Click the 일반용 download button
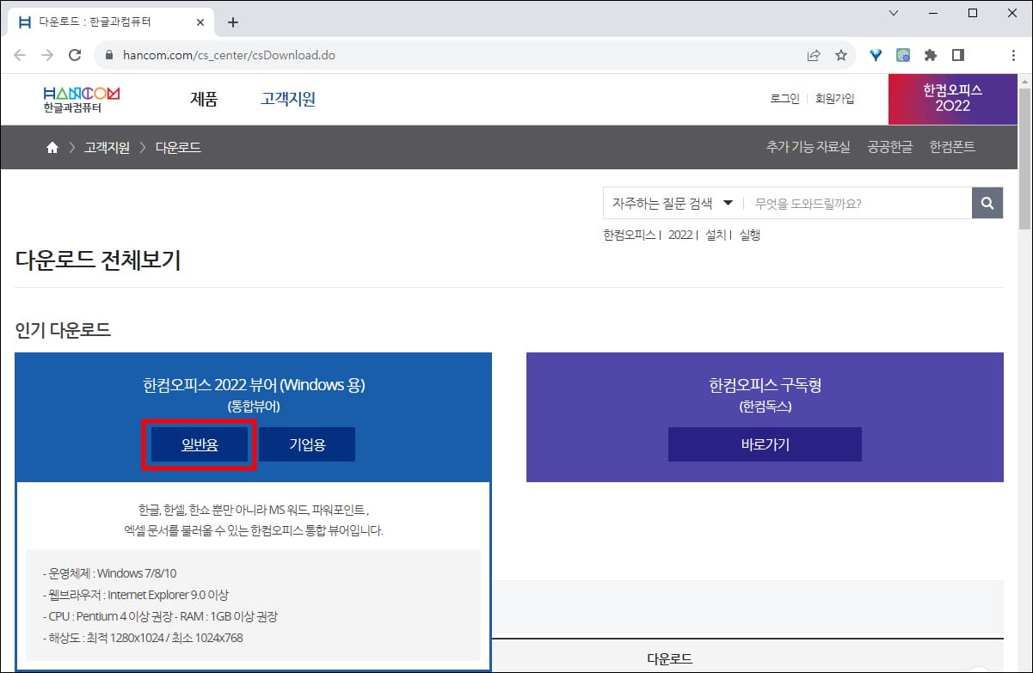 point(199,444)
